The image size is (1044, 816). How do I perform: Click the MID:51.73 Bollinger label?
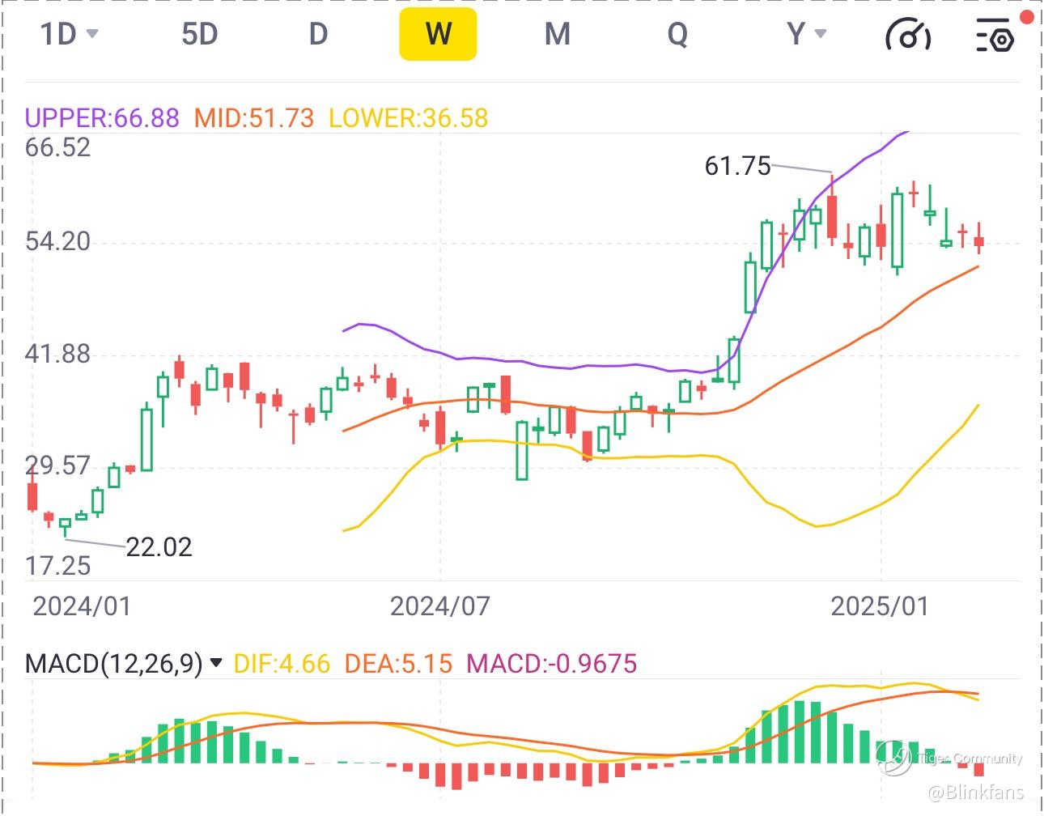pyautogui.click(x=253, y=118)
